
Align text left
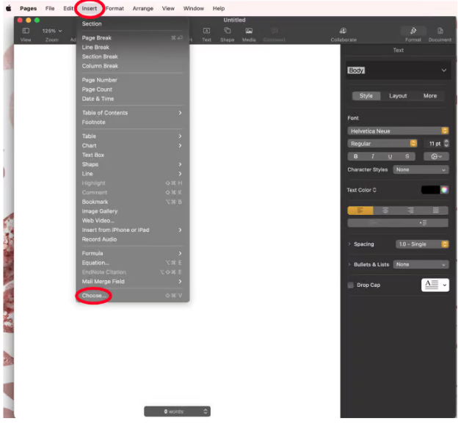click(360, 211)
